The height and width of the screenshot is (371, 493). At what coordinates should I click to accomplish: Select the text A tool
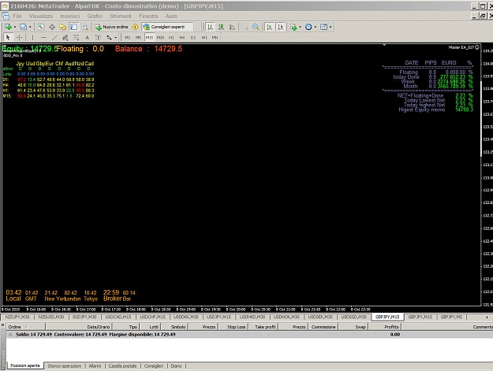(87, 38)
